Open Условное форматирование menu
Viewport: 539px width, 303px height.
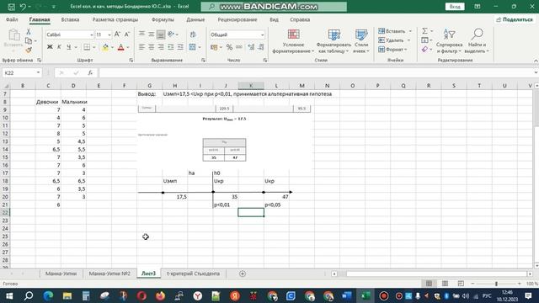[293, 41]
